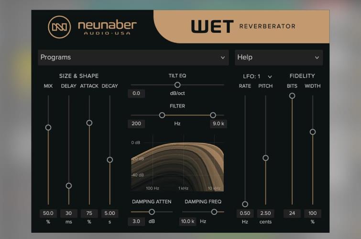Click the DELAY slider handle
Screen dimensions: 361x239
pos(68,186)
